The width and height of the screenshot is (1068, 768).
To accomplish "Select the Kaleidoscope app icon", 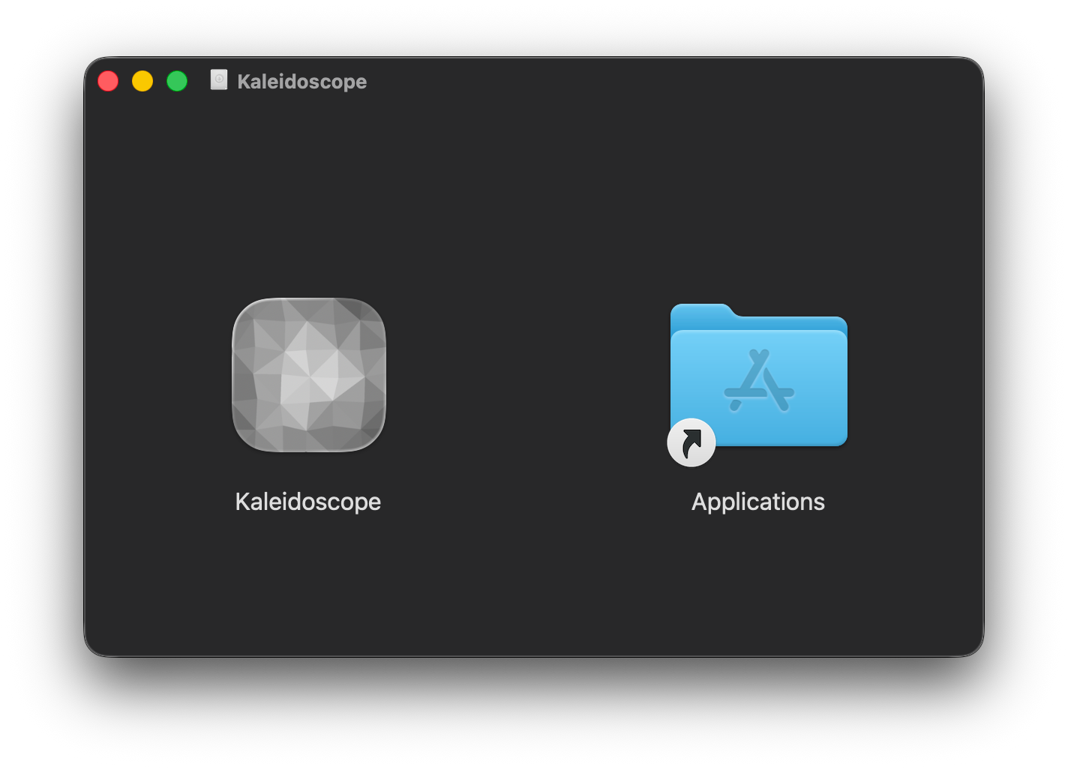I will click(x=309, y=375).
